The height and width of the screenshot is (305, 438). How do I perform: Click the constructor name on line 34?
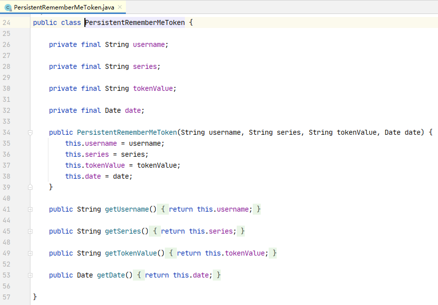click(127, 132)
